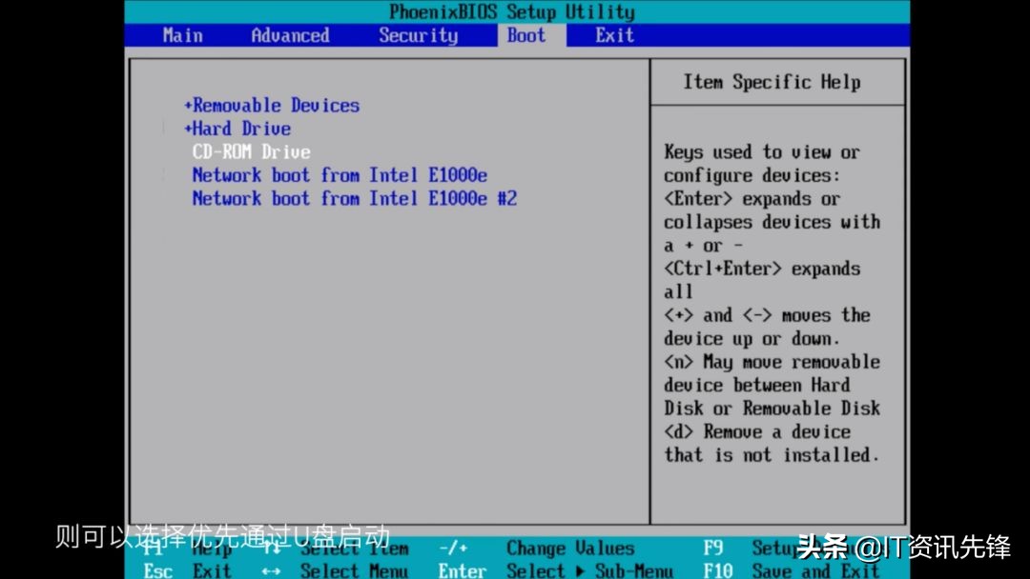Click the PhoenixBIOS Setup Utility title
Image resolution: width=1030 pixels, height=579 pixels.
click(512, 11)
